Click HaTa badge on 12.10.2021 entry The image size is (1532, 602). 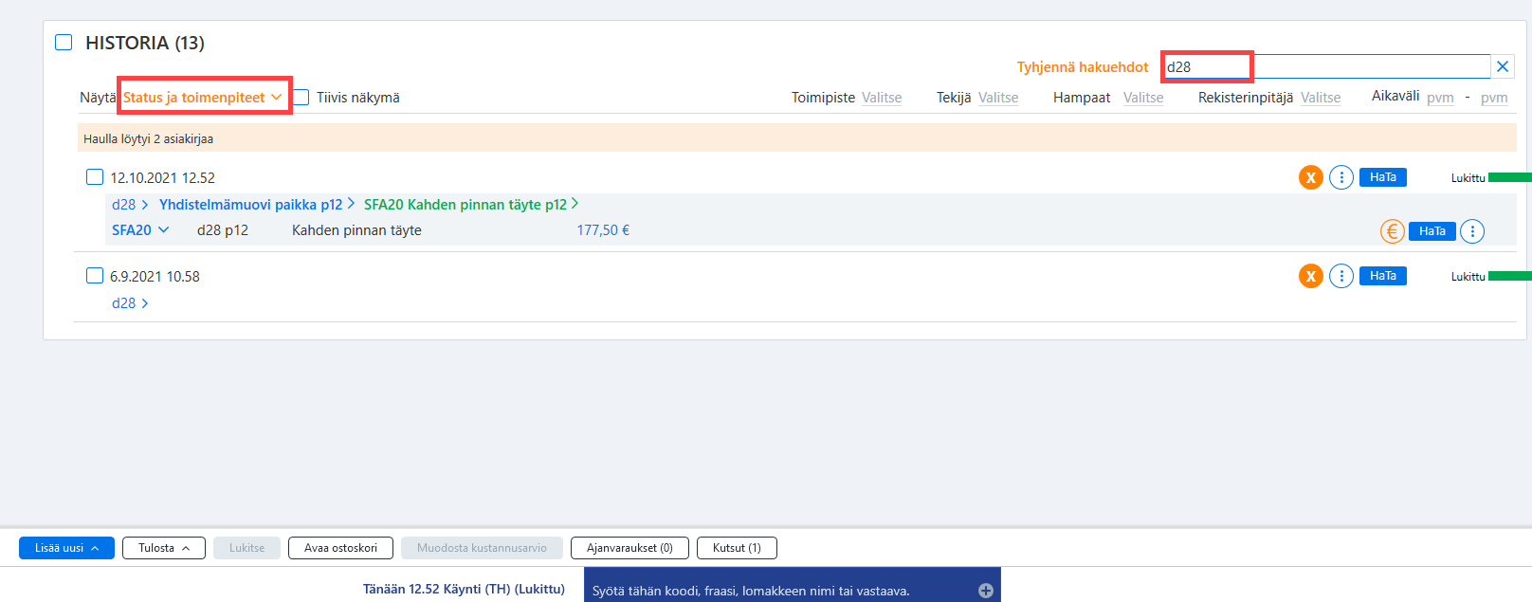tap(1383, 177)
